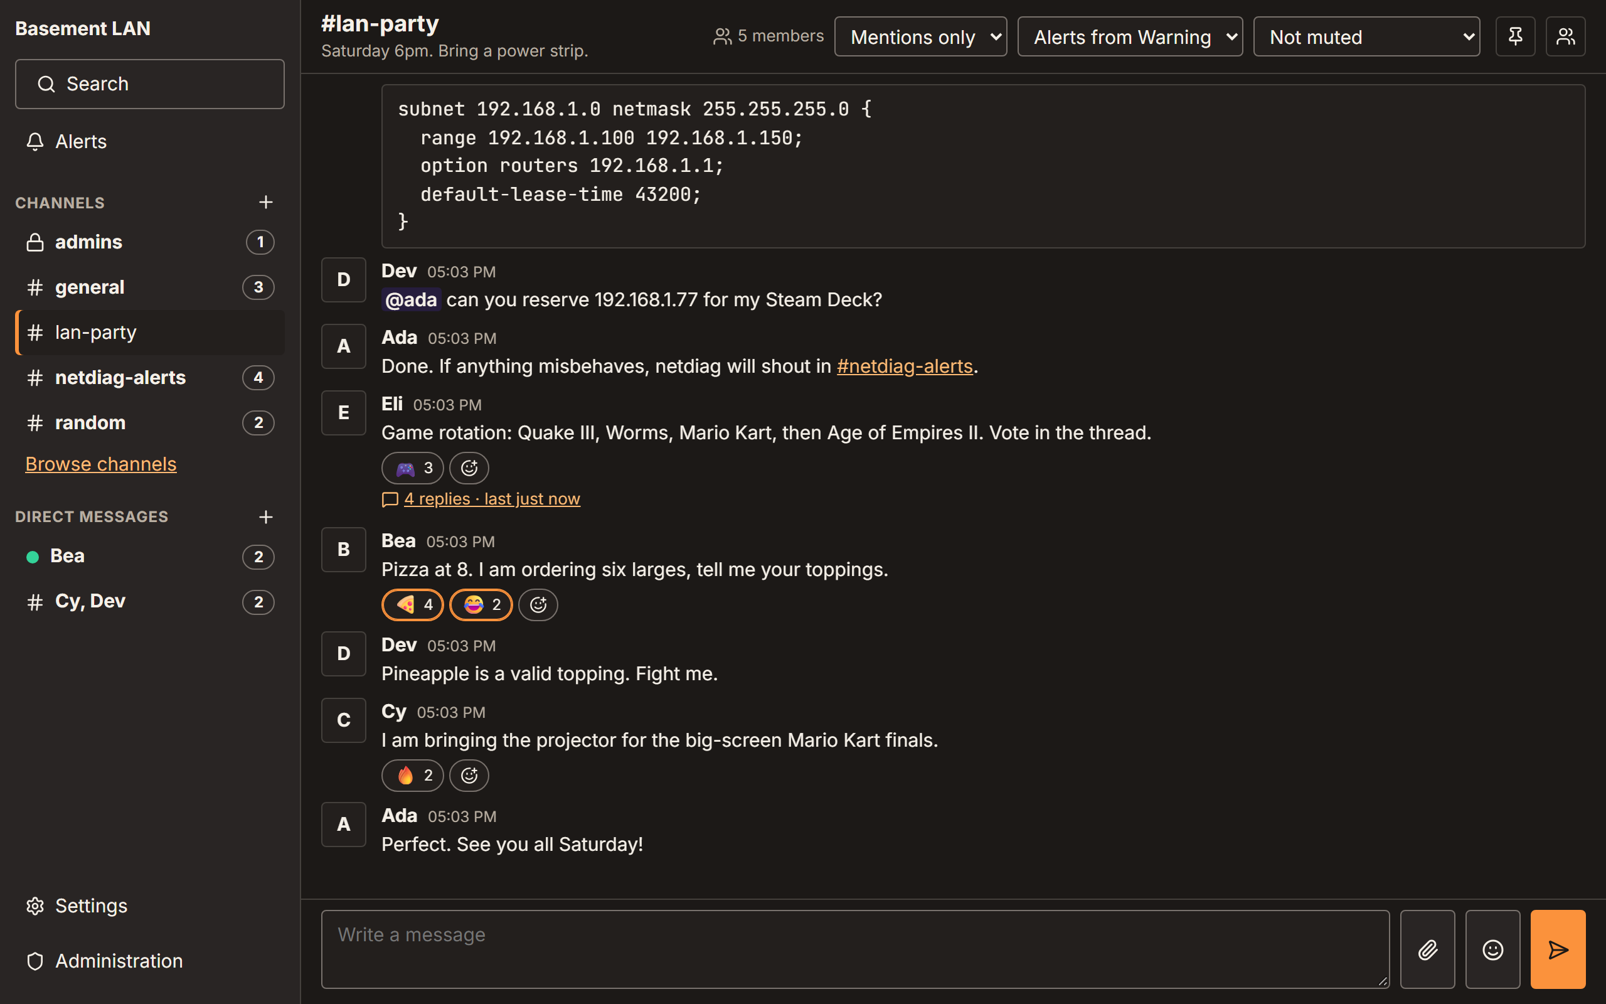Click the Browse channels link

[x=101, y=464]
